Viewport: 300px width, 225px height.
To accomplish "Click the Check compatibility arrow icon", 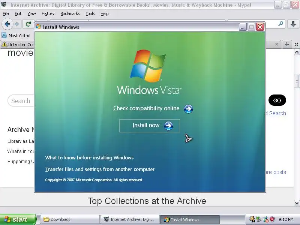I will point(188,109).
